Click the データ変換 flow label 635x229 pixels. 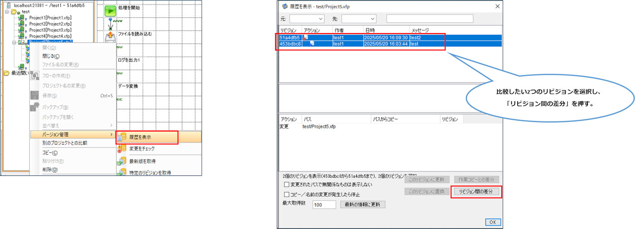(x=128, y=86)
